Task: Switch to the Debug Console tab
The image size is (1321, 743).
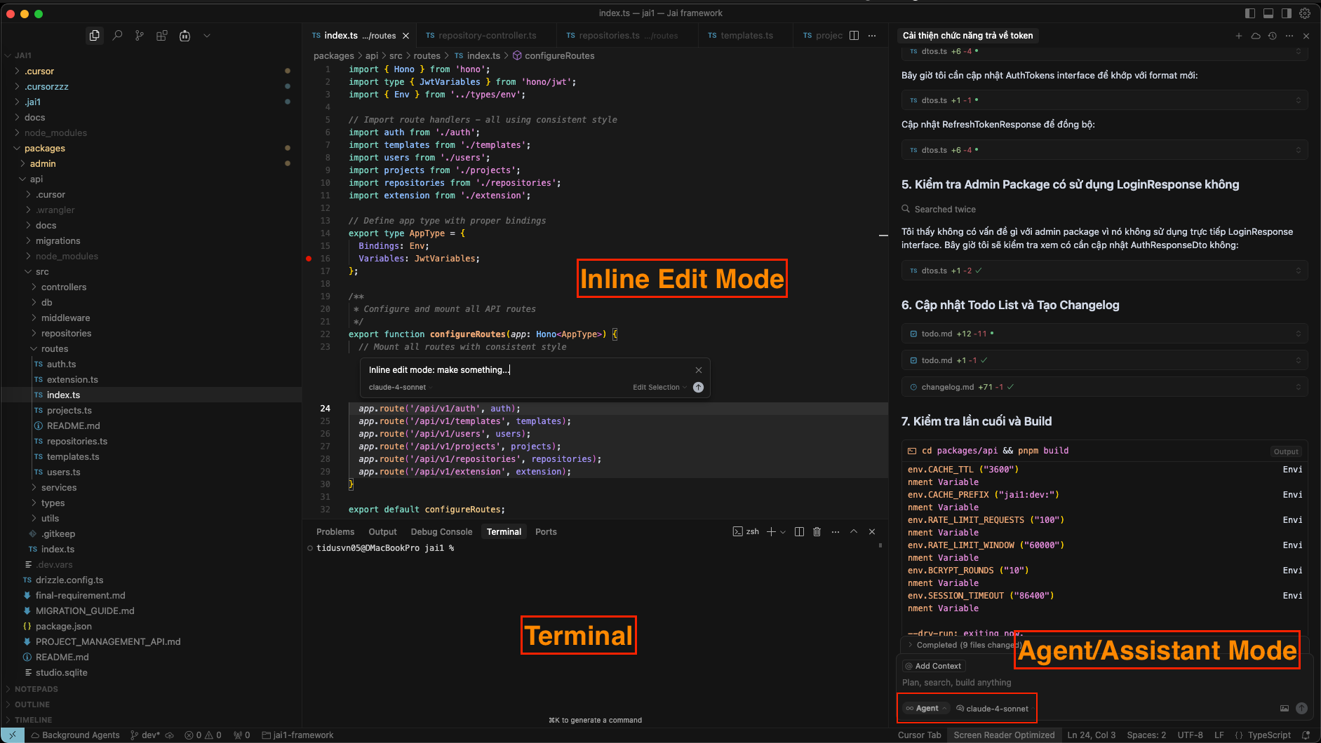Action: click(441, 532)
